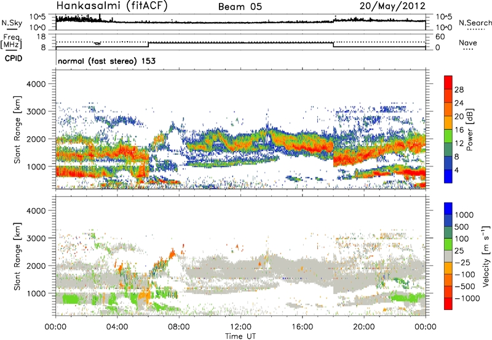The width and height of the screenshot is (492, 340).
Task: Select the '08:00' time tick label
Action: 179,327
